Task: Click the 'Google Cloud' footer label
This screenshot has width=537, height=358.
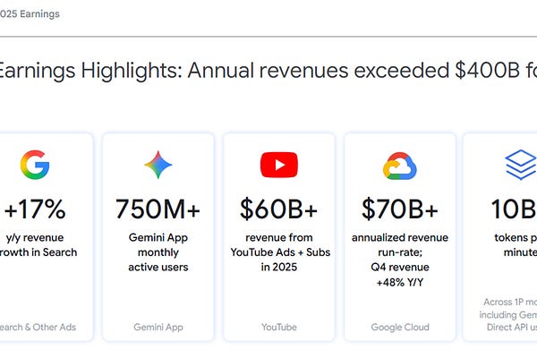Action: (x=400, y=328)
